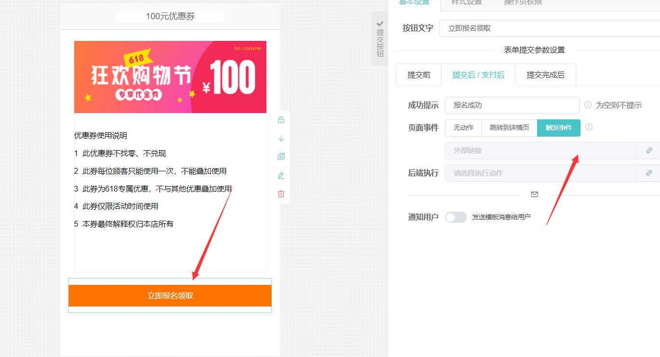This screenshot has height=357, width=660.
Task: Click info icon beside 触发事件 button
Action: click(x=589, y=127)
